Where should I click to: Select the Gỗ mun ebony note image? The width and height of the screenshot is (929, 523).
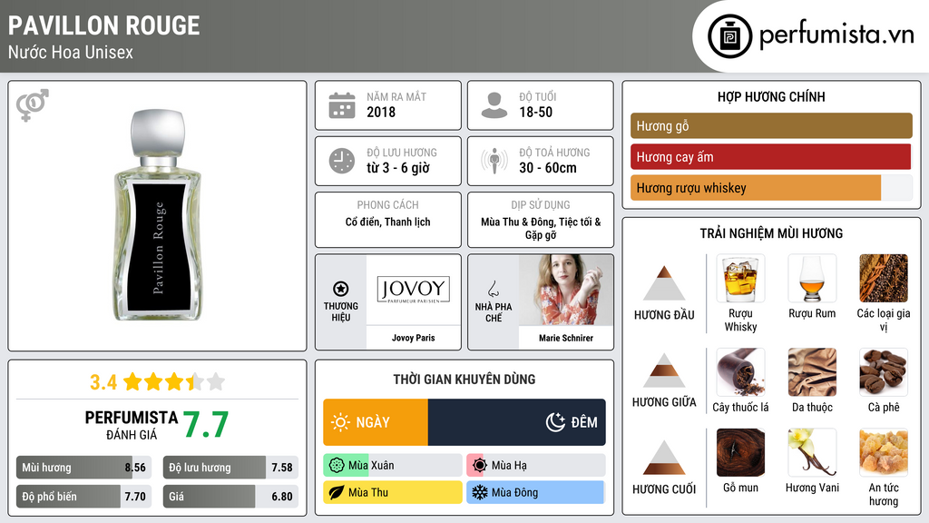pyautogui.click(x=740, y=453)
